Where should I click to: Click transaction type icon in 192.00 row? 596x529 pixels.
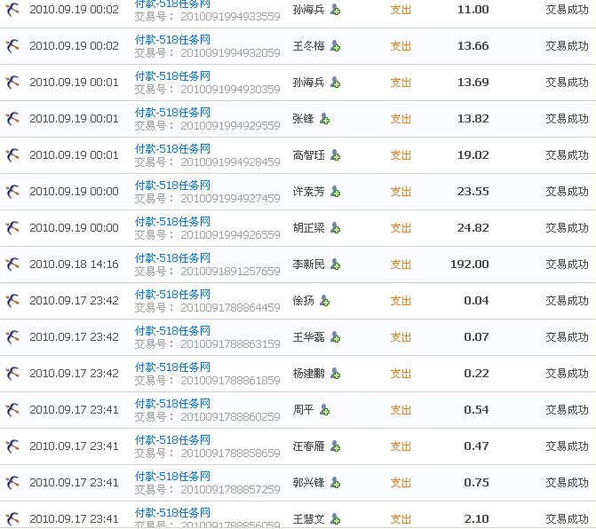(12, 264)
